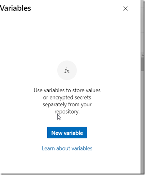Image resolution: width=145 pixels, height=175 pixels.
Task: Click the "separately from your" text line
Action: [67, 104]
